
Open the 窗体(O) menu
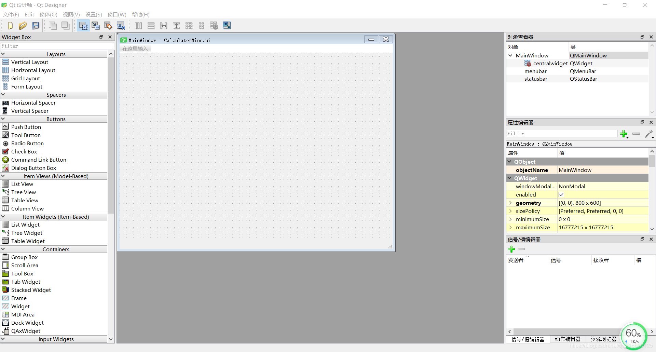(49, 14)
